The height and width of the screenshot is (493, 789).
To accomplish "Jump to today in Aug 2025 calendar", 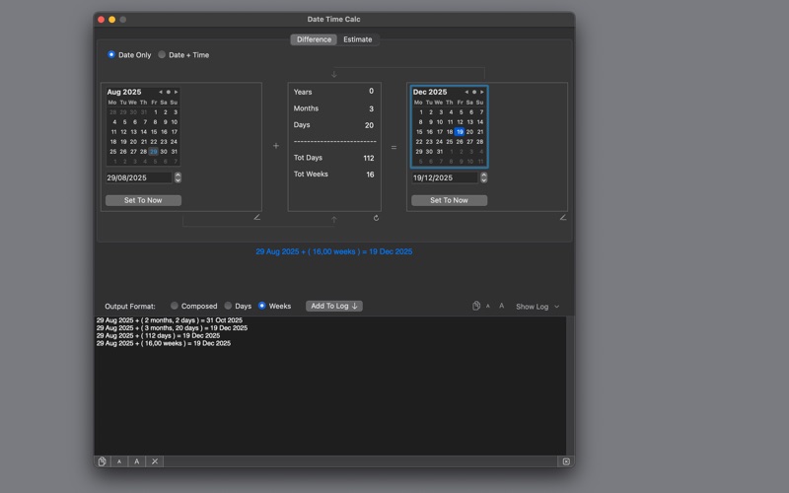I will tap(168, 92).
